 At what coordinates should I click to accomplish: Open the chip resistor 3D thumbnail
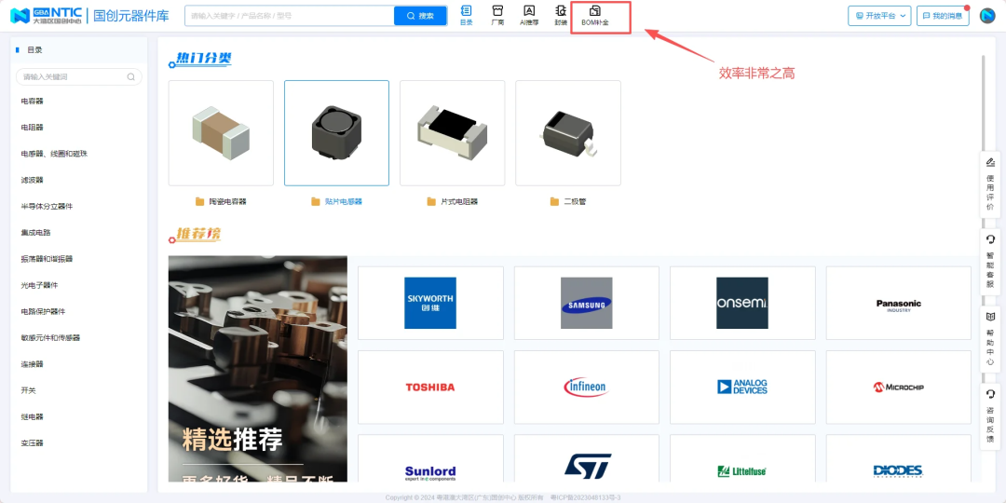[453, 133]
